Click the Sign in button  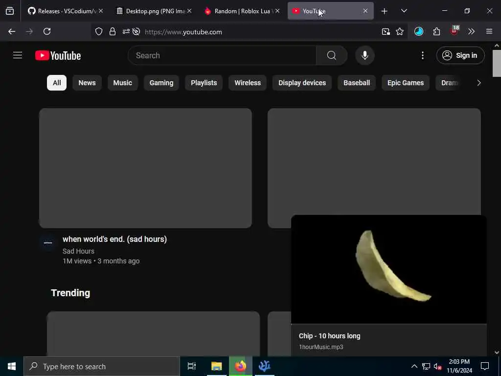(x=460, y=55)
